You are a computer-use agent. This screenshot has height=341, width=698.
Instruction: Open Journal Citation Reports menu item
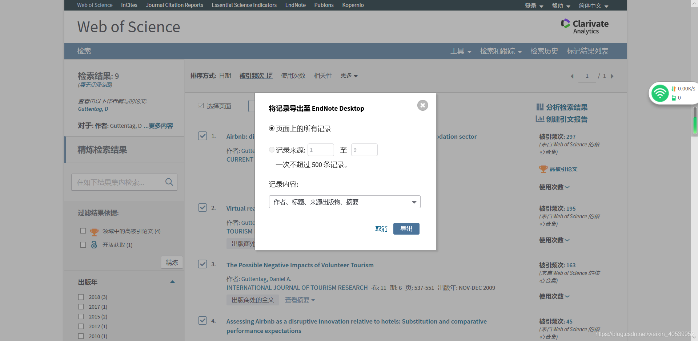tap(174, 5)
